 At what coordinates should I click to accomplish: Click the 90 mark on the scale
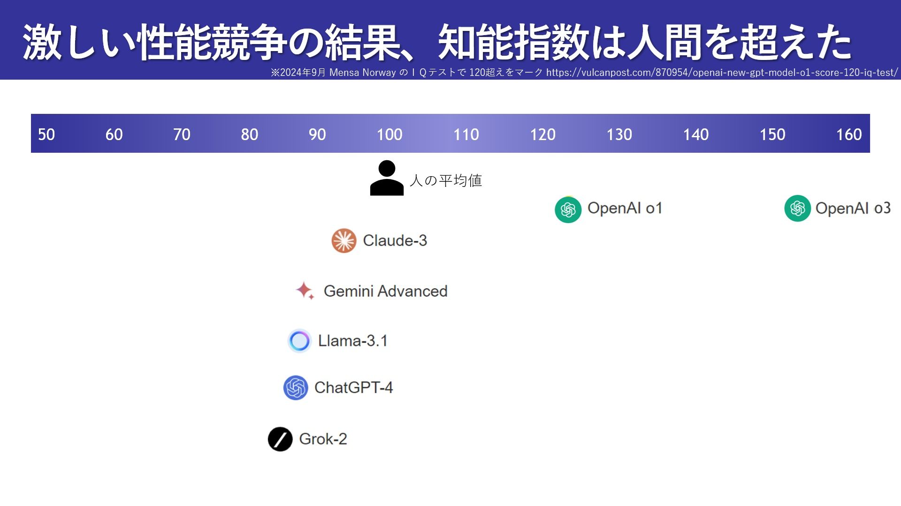(317, 134)
